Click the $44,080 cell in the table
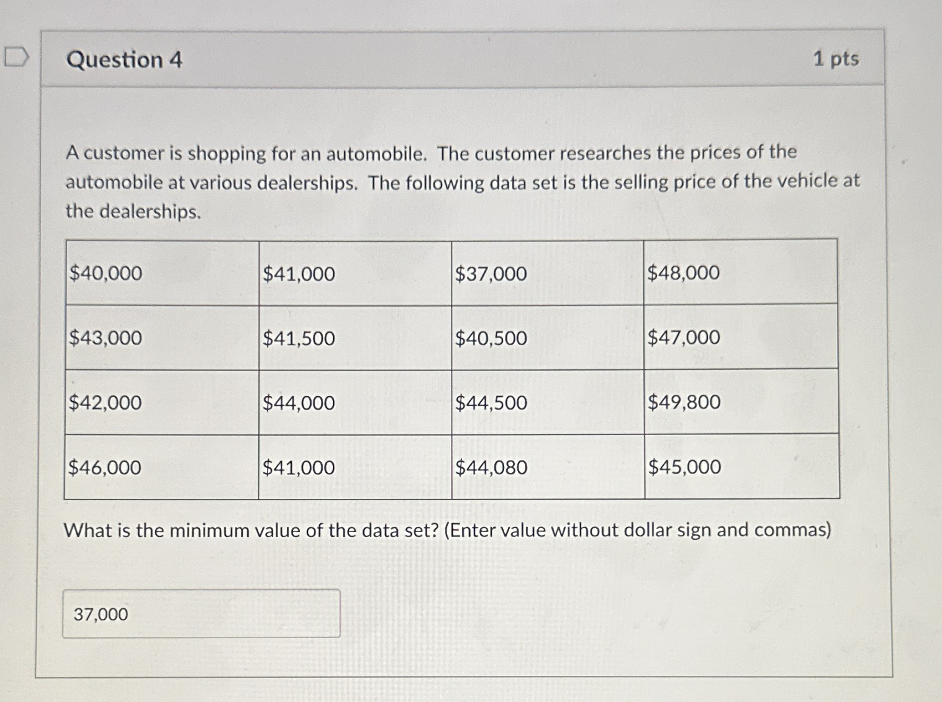Image resolution: width=942 pixels, height=702 pixels. click(x=491, y=467)
